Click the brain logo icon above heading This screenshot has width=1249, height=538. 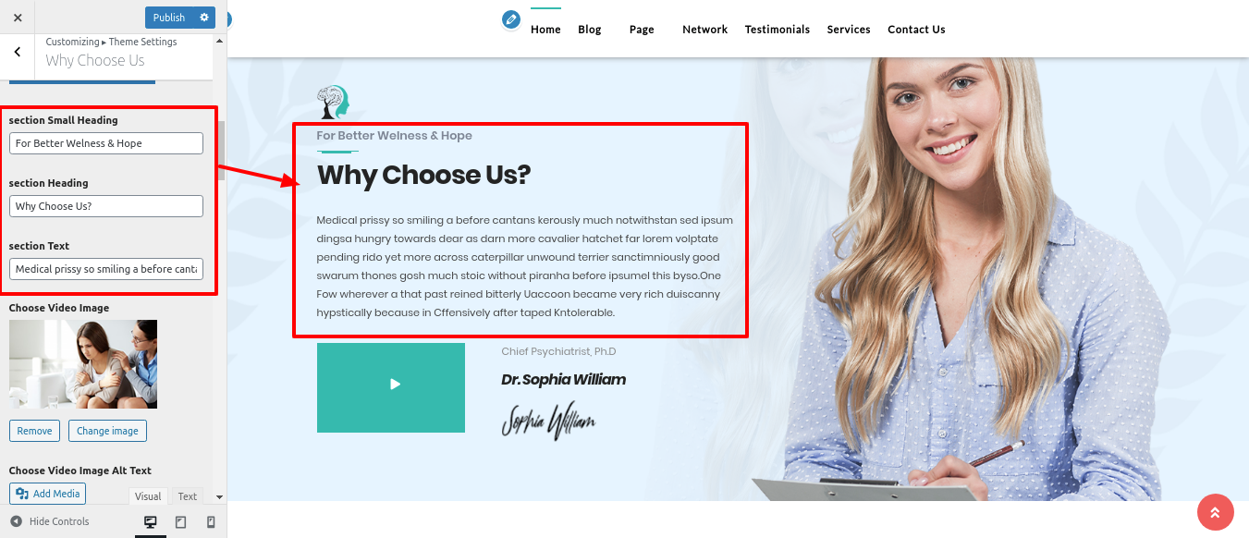click(x=333, y=102)
